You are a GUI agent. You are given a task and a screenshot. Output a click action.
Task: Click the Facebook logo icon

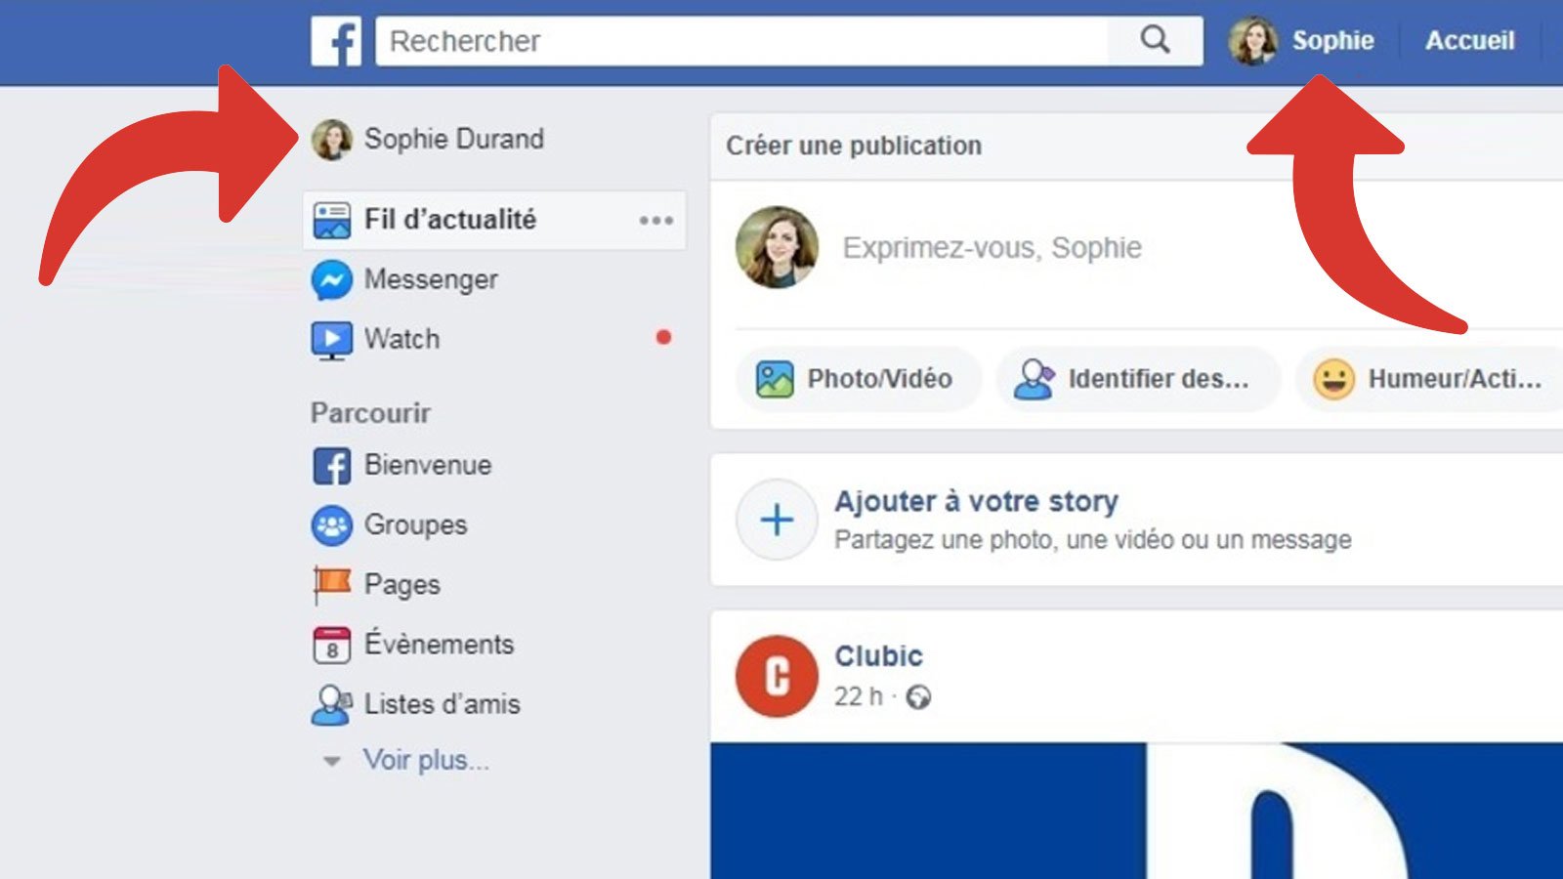tap(338, 41)
